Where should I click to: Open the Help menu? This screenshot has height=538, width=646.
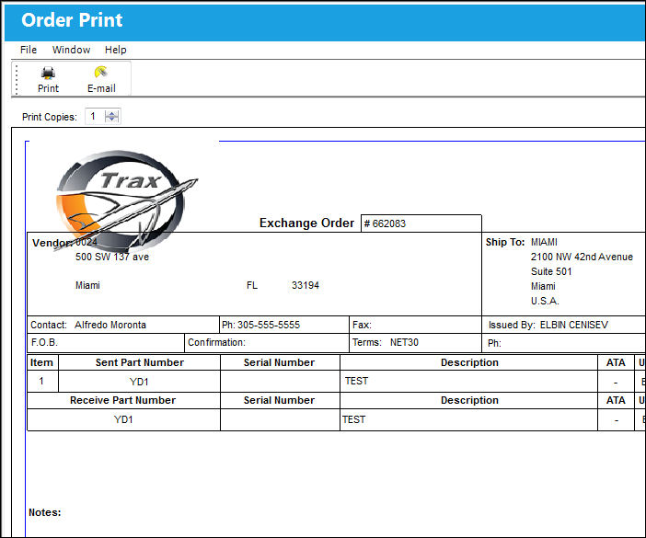pyautogui.click(x=115, y=50)
